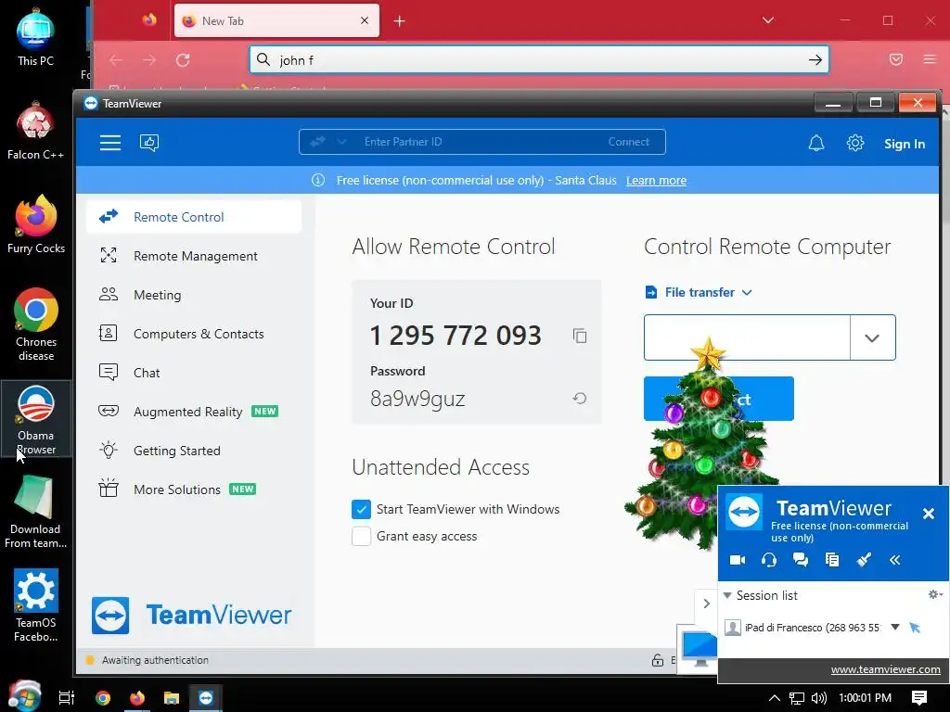Open Firefox Pocket icon

896,59
